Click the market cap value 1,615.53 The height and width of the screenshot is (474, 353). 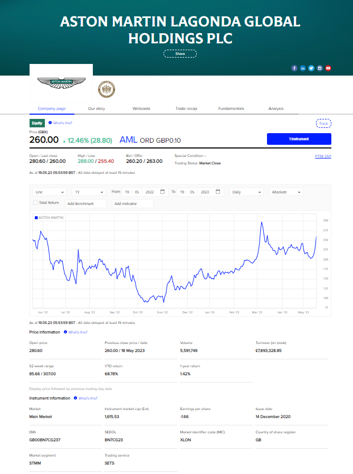(112, 416)
